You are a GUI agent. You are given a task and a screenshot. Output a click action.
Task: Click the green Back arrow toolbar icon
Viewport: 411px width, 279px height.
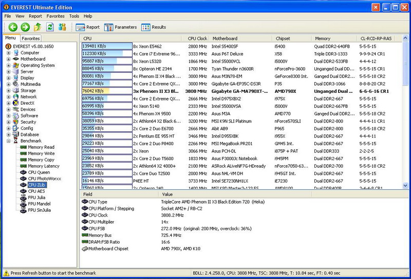coord(13,27)
